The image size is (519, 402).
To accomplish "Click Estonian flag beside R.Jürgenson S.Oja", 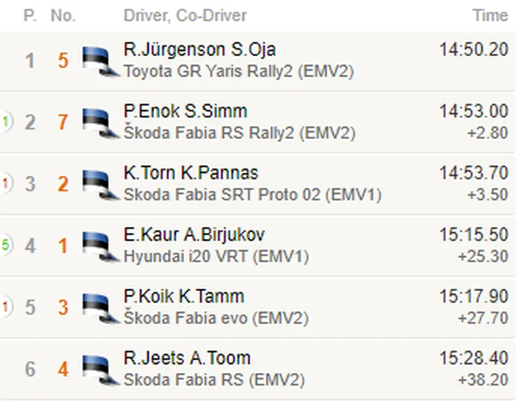I will click(101, 62).
